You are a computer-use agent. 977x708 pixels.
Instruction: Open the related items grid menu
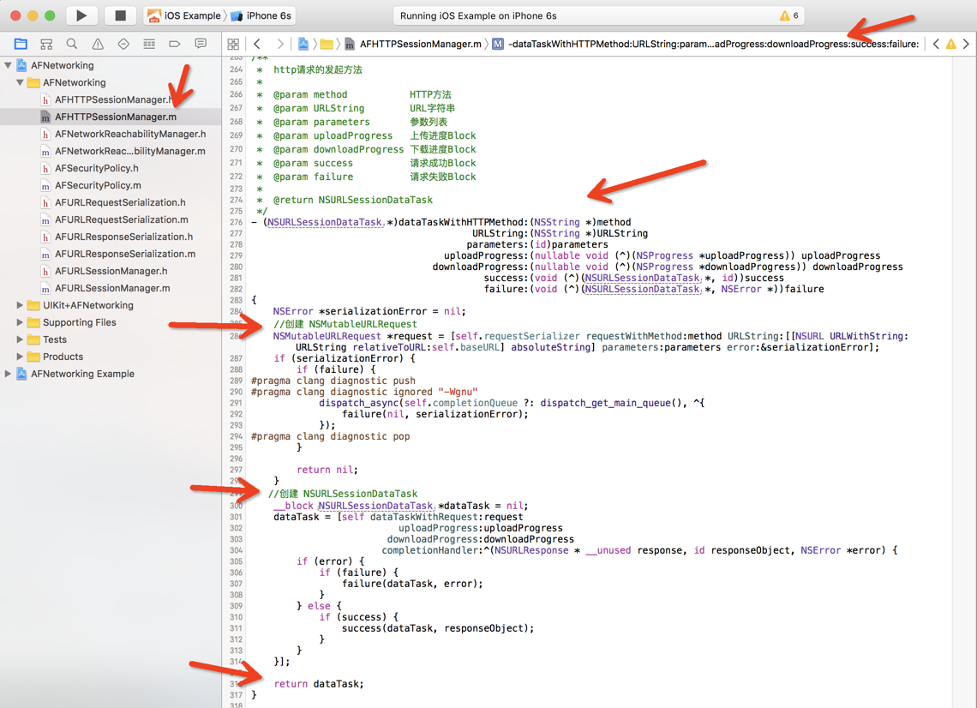point(233,44)
